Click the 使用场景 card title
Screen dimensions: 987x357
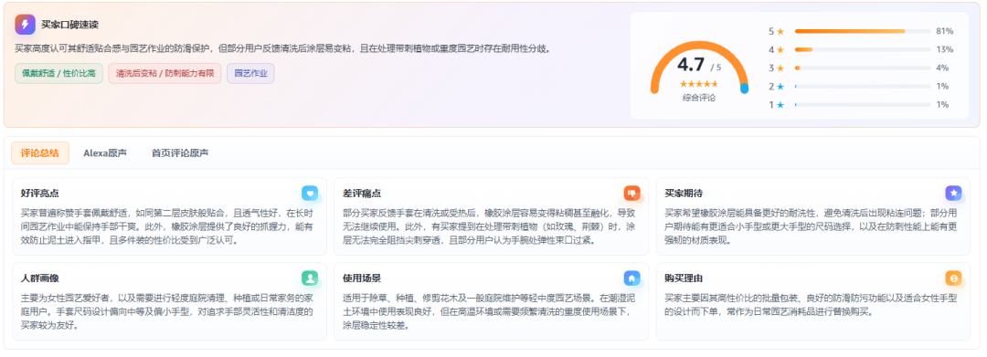coord(362,278)
